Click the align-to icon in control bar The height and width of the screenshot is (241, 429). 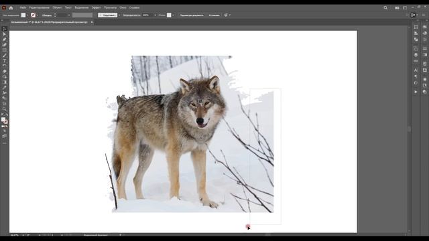225,15
